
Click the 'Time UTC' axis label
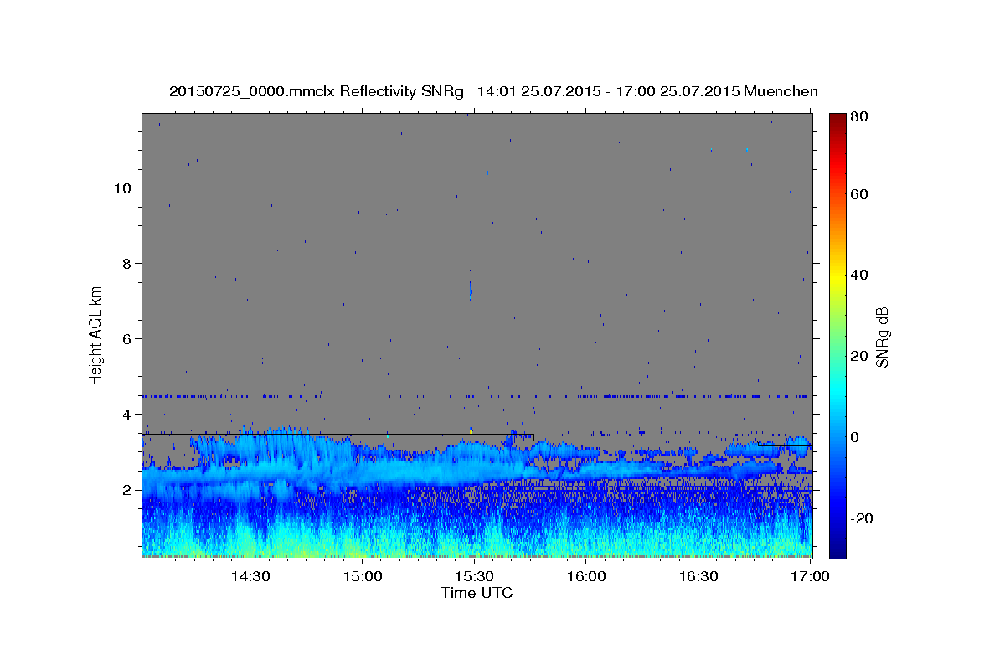pyautogui.click(x=477, y=593)
